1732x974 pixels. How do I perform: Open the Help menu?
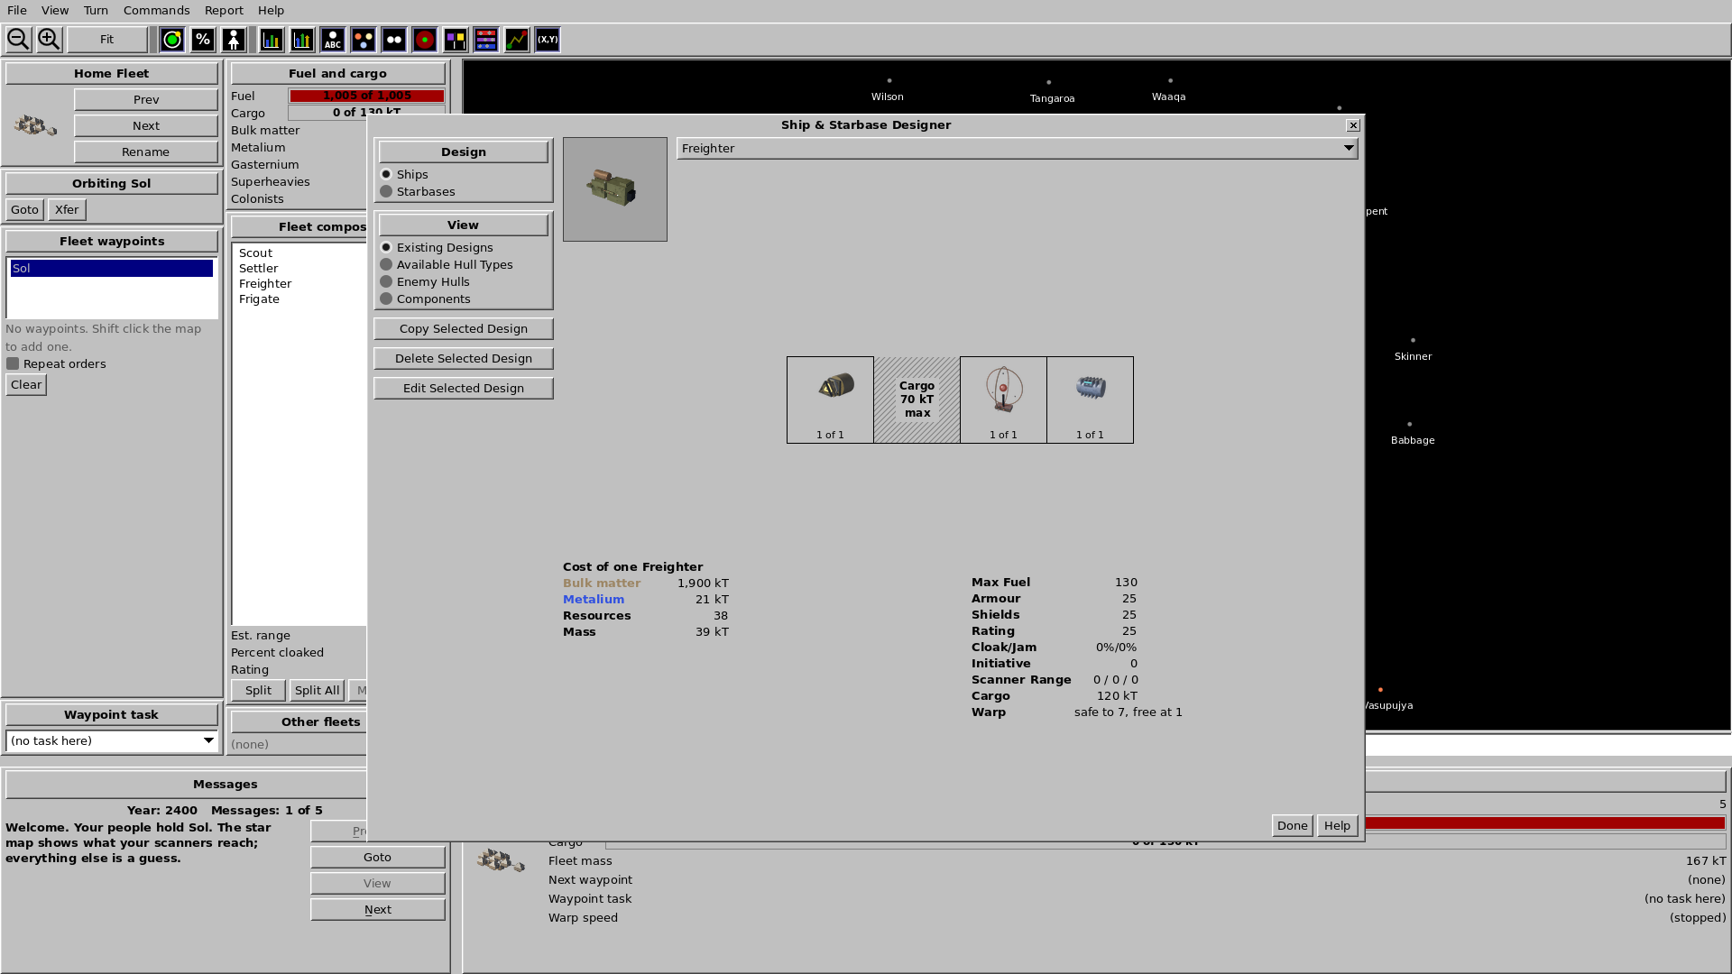(x=271, y=10)
